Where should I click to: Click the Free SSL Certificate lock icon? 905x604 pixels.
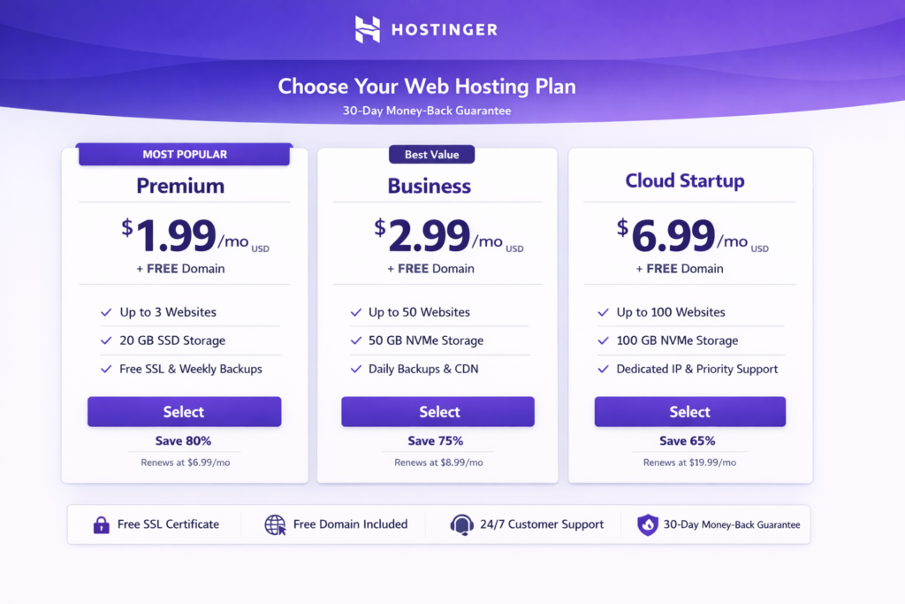point(102,524)
